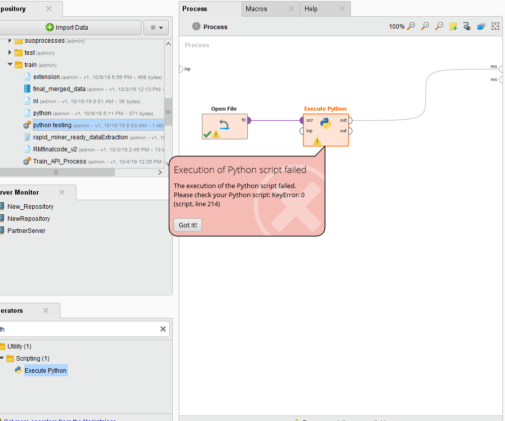Click Execute Python second out port
505x421 pixels.
[x=350, y=131]
